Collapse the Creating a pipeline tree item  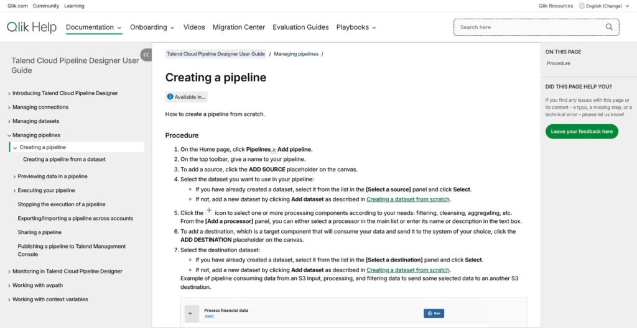15,147
